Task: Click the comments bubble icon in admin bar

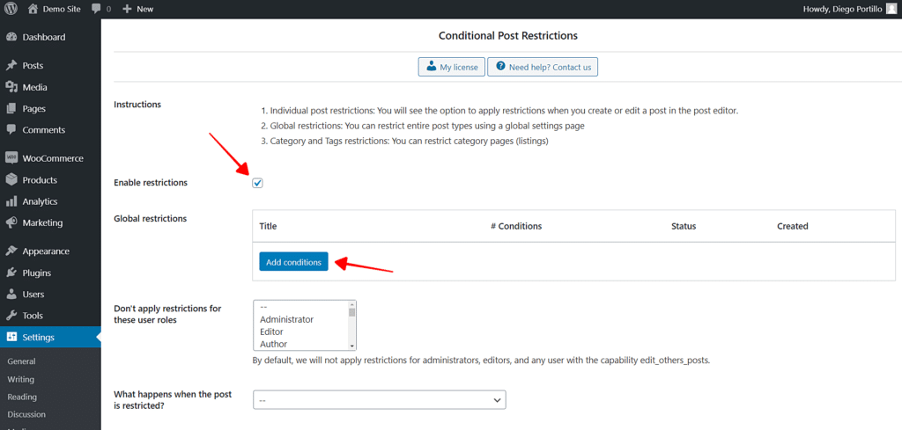Action: pyautogui.click(x=96, y=9)
